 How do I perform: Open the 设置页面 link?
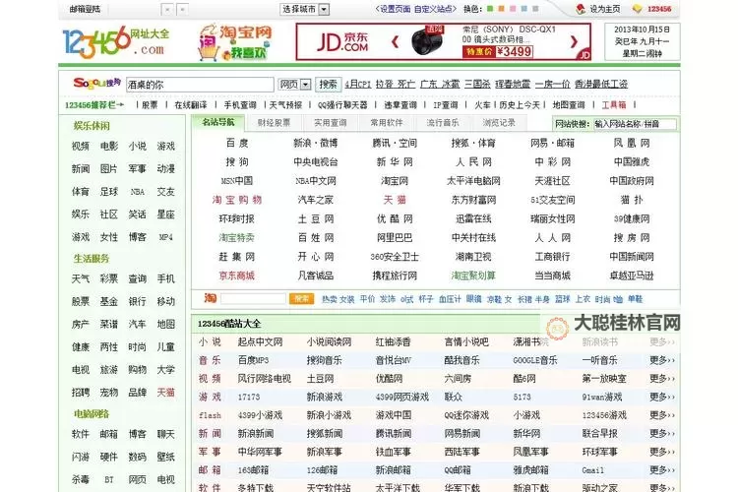point(394,9)
